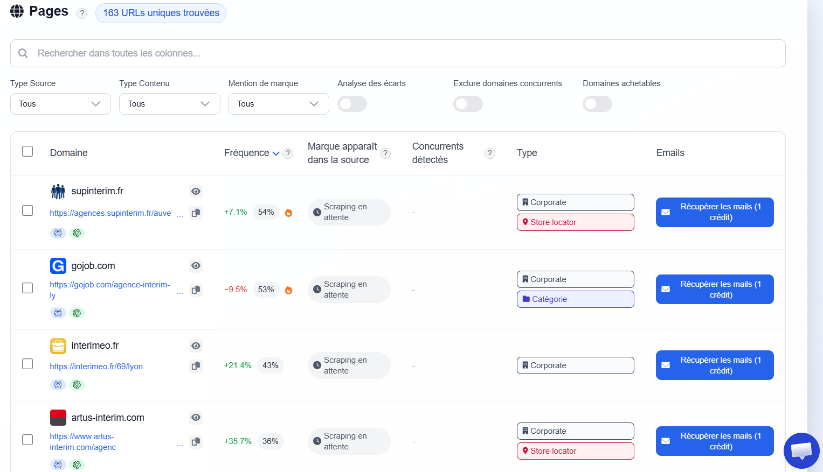This screenshot has height=472, width=823.
Task: Click blue AI source badge under interimeo.fr
Action: click(x=58, y=385)
